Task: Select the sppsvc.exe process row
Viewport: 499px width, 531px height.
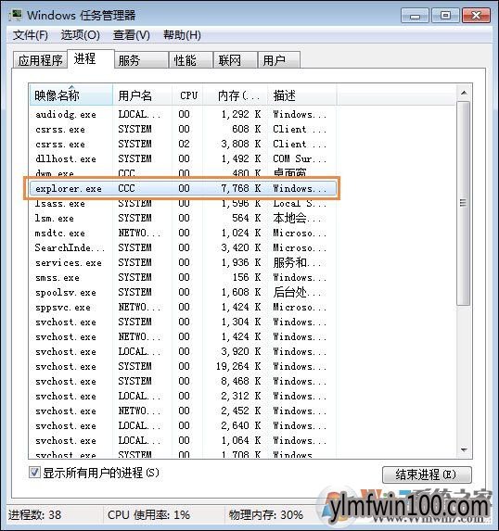Action: [x=183, y=307]
